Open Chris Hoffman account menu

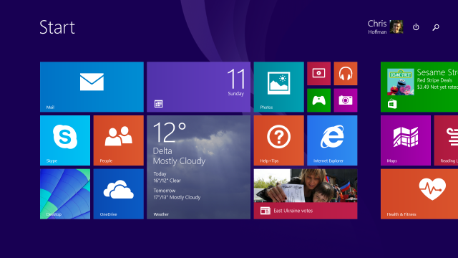(385, 27)
